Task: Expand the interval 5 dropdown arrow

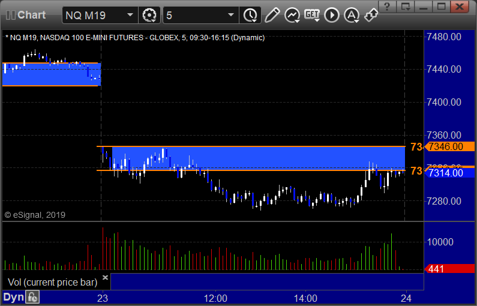Action: pos(231,15)
